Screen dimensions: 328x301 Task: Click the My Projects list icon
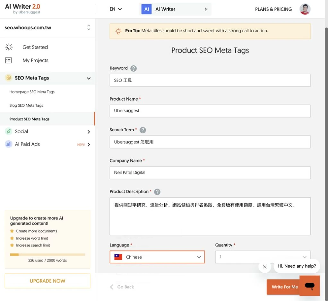click(8, 60)
